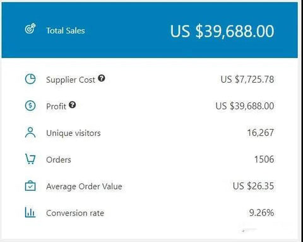
Task: Click the Unique visitors person icon
Action: coord(30,132)
